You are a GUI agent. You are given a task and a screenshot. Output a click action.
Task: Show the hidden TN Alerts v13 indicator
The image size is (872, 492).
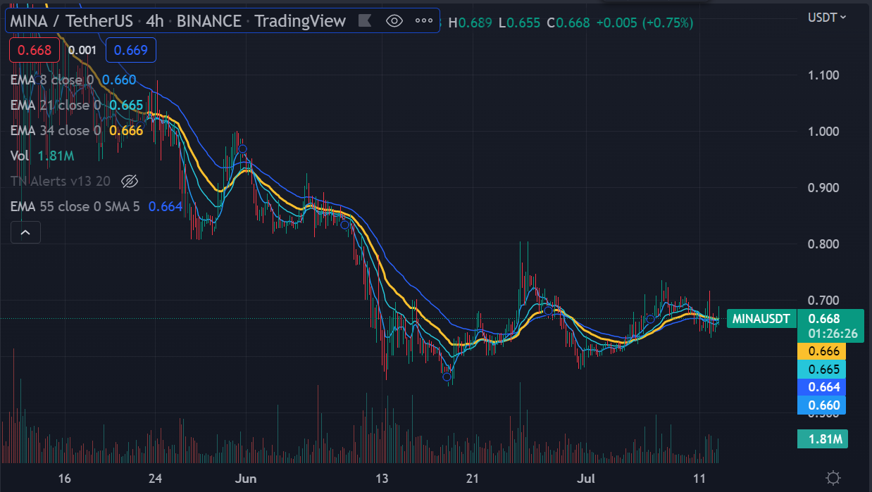[x=129, y=182]
